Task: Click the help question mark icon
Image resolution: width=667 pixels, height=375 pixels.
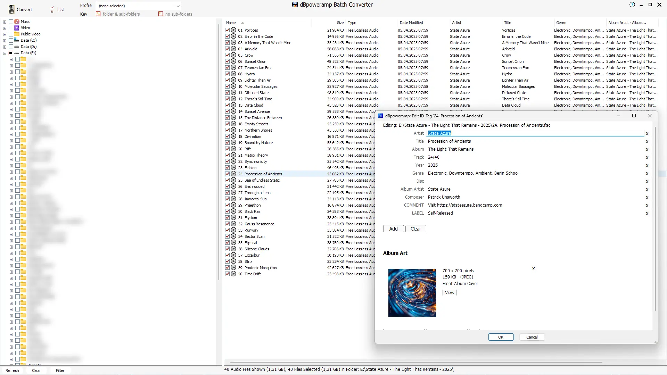Action: click(632, 5)
